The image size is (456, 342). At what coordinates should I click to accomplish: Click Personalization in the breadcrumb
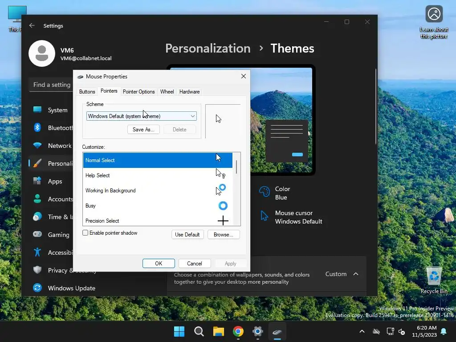(x=208, y=48)
